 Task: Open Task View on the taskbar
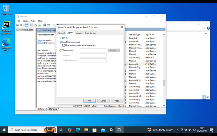point(61,130)
